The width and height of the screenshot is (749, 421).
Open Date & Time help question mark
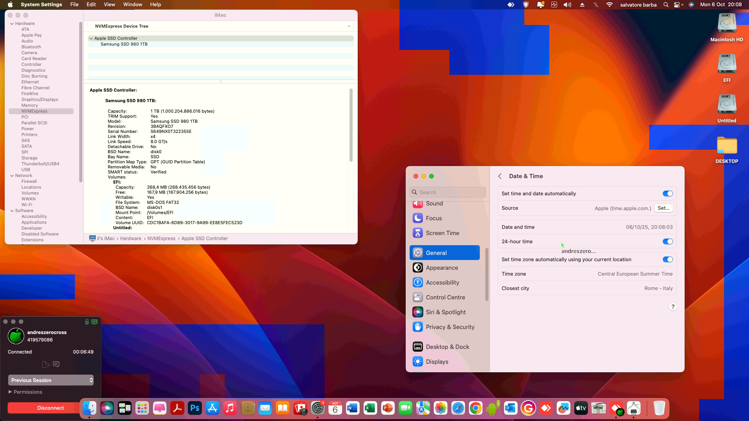coord(673,307)
